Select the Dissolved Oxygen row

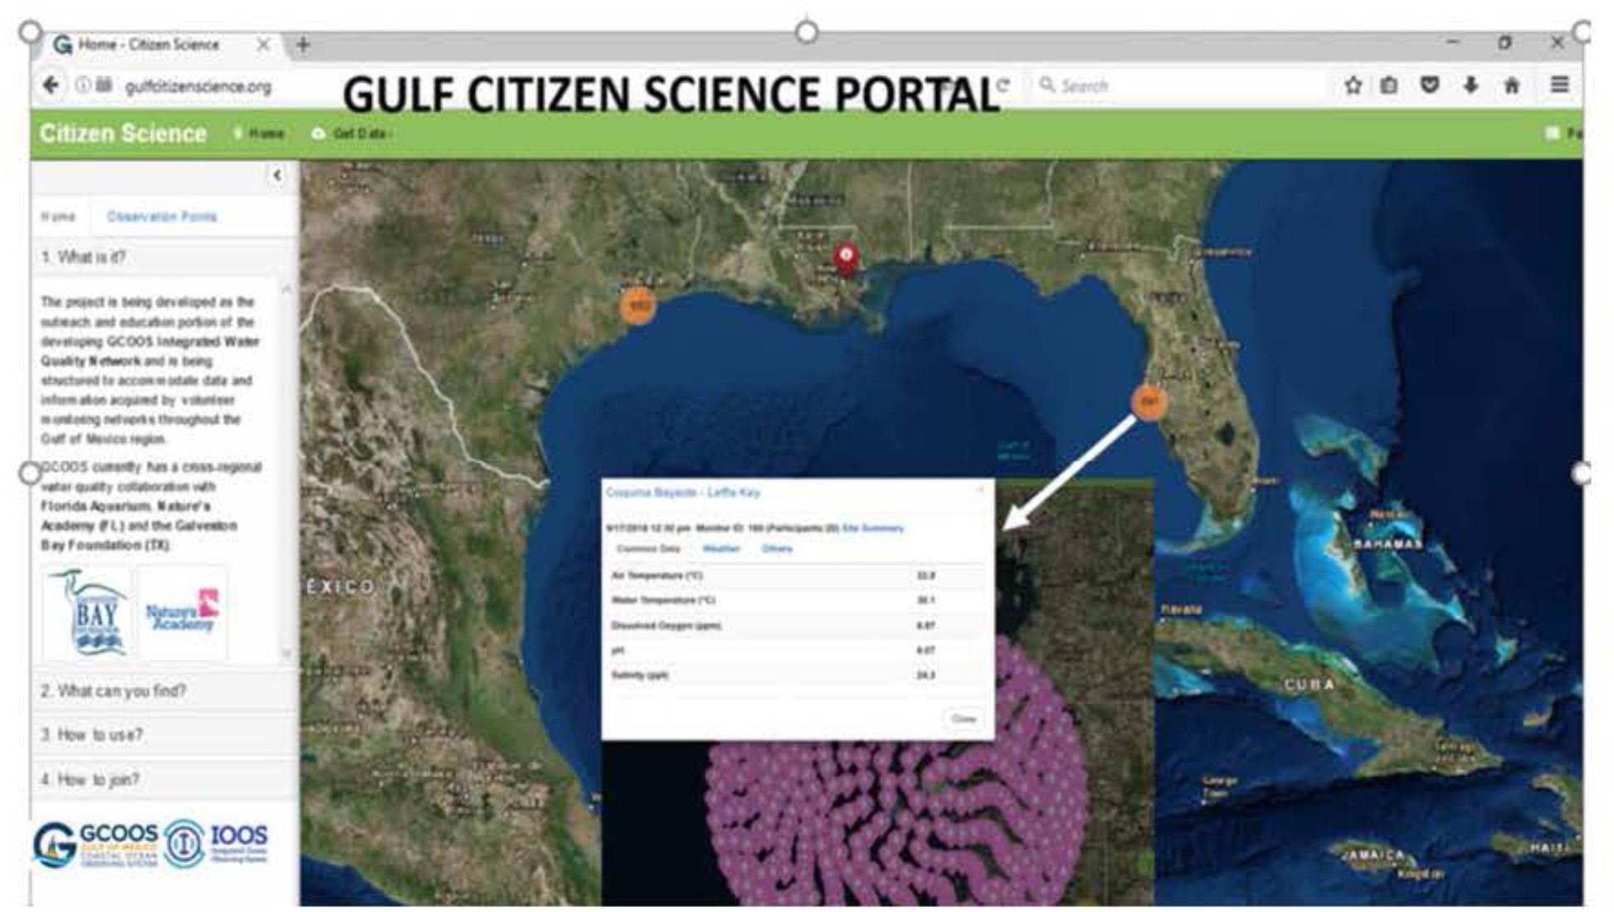(x=797, y=626)
